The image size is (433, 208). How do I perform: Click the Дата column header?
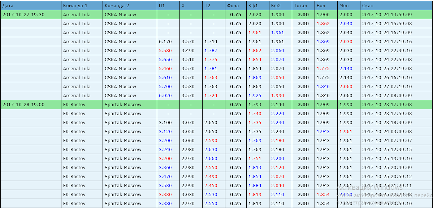(8, 6)
